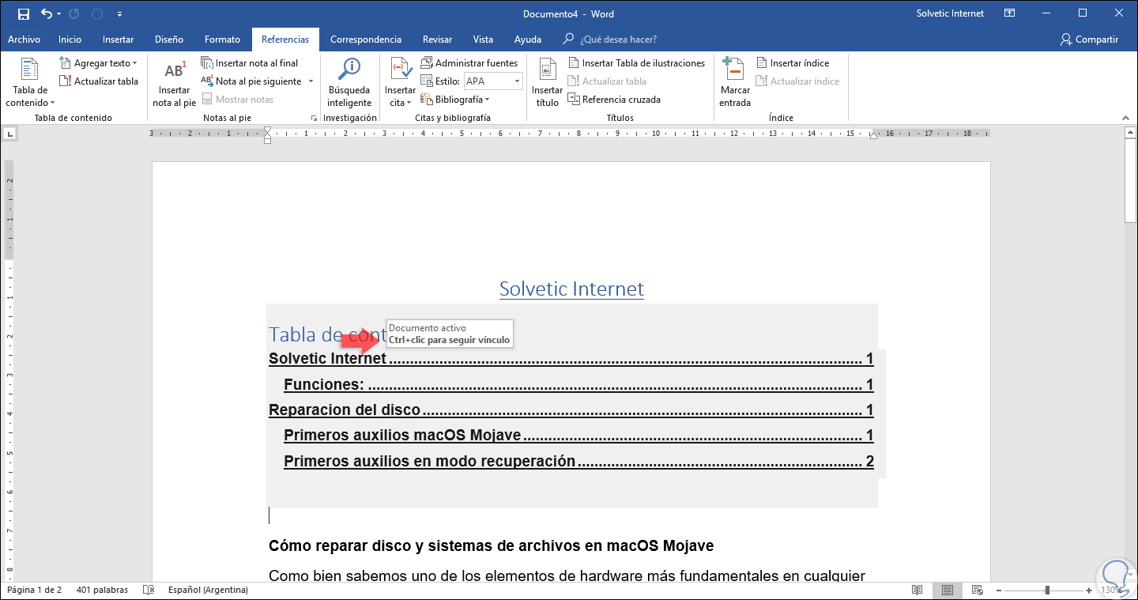Switch to Read Mode view

point(918,590)
